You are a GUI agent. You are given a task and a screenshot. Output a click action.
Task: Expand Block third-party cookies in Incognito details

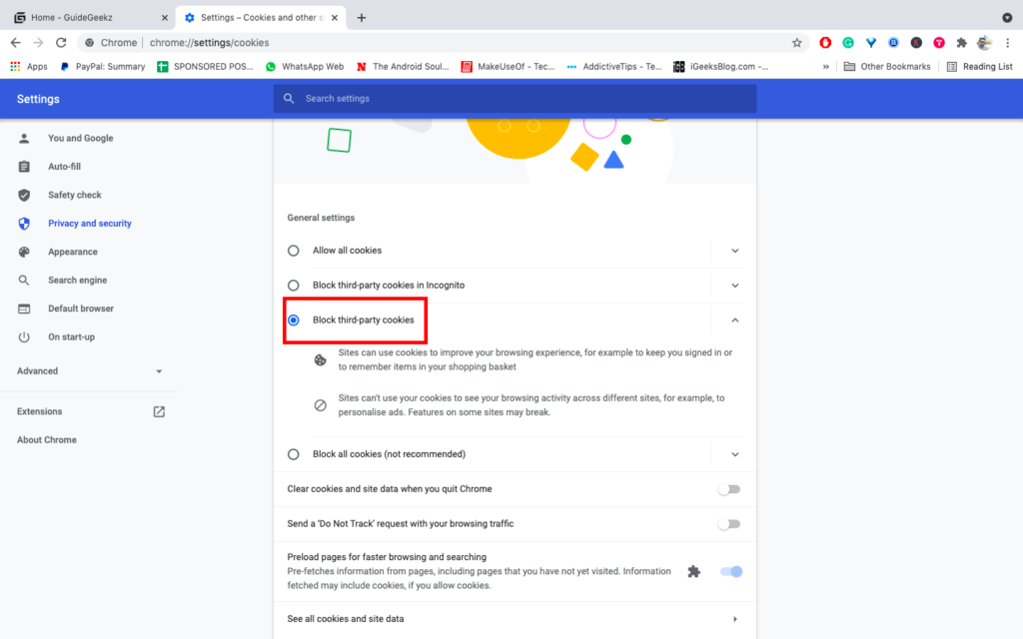coord(734,286)
